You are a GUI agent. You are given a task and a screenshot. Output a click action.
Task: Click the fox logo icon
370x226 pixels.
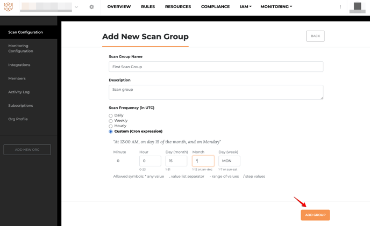[x=8, y=7]
